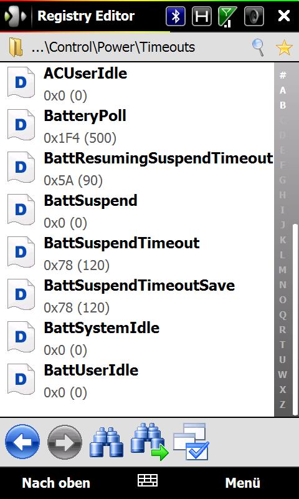Click the grey forward arrow button
This screenshot has width=299, height=499.
65,442
